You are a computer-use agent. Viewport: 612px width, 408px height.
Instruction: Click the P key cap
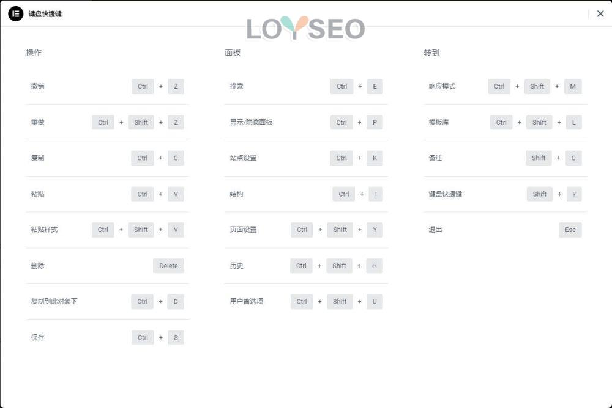(x=375, y=122)
